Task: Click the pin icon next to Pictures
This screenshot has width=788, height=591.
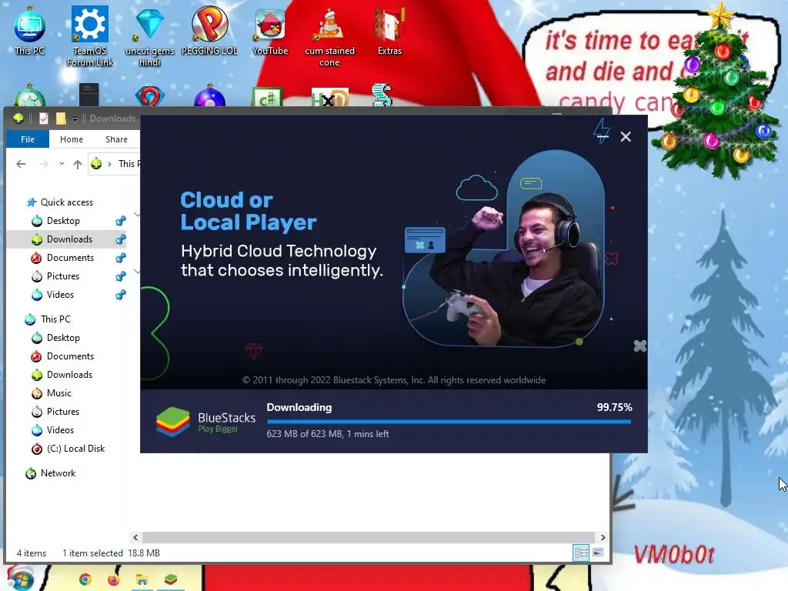Action: 121,276
